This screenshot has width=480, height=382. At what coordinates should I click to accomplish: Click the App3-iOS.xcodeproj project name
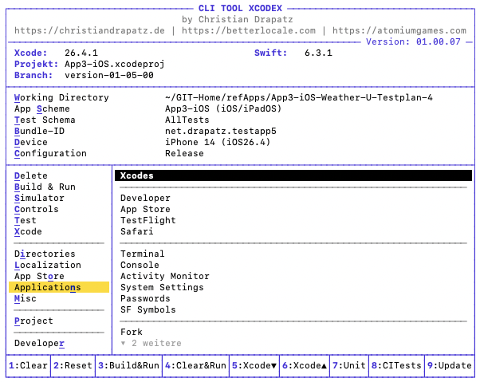pyautogui.click(x=115, y=64)
